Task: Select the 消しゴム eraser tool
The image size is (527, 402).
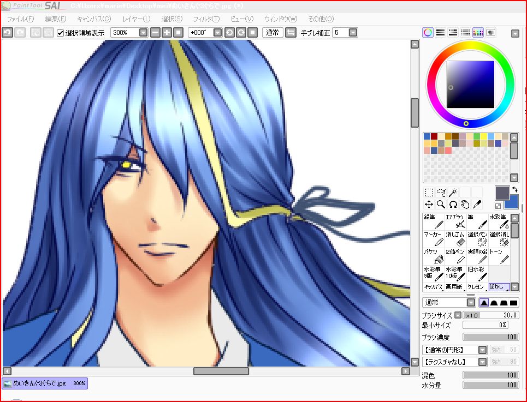Action: pos(455,239)
